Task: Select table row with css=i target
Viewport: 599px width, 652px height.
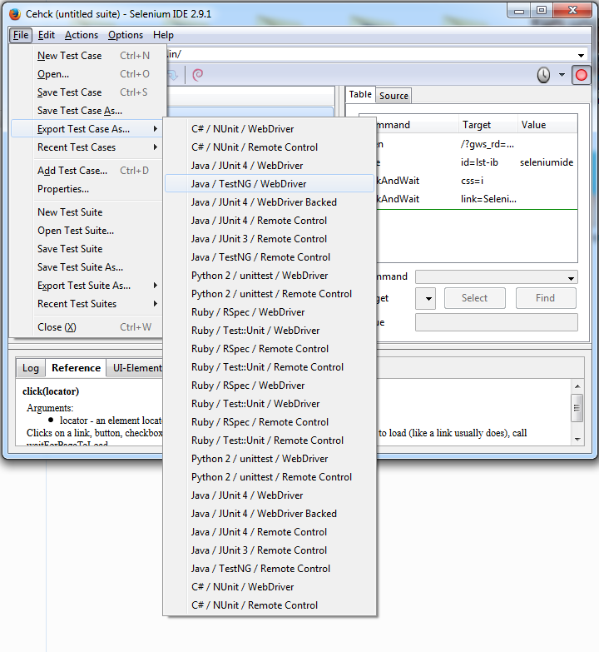Action: (x=477, y=181)
